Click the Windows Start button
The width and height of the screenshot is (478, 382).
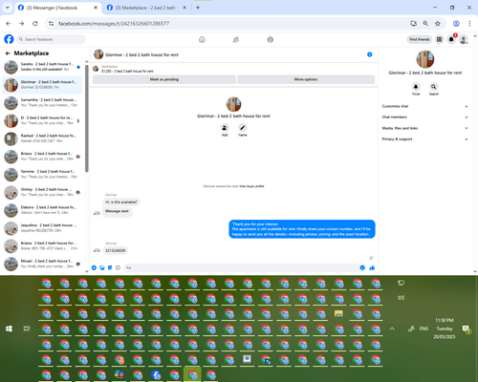(x=9, y=329)
